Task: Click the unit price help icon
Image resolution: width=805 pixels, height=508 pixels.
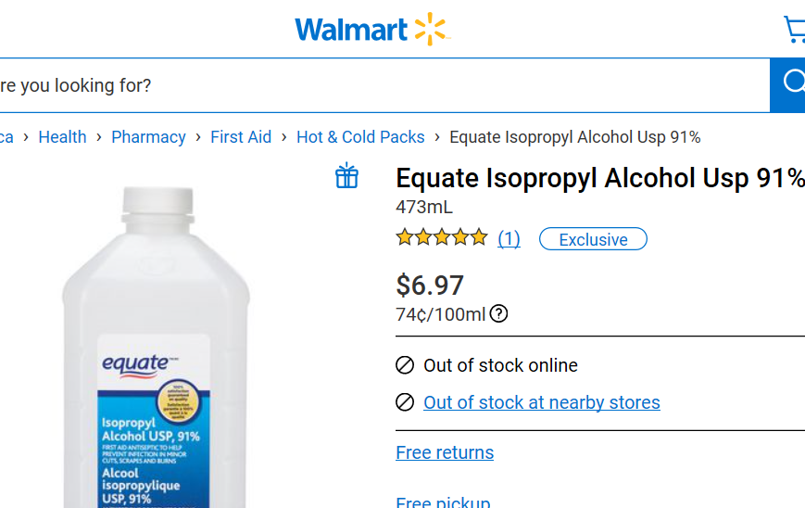Action: [x=498, y=314]
